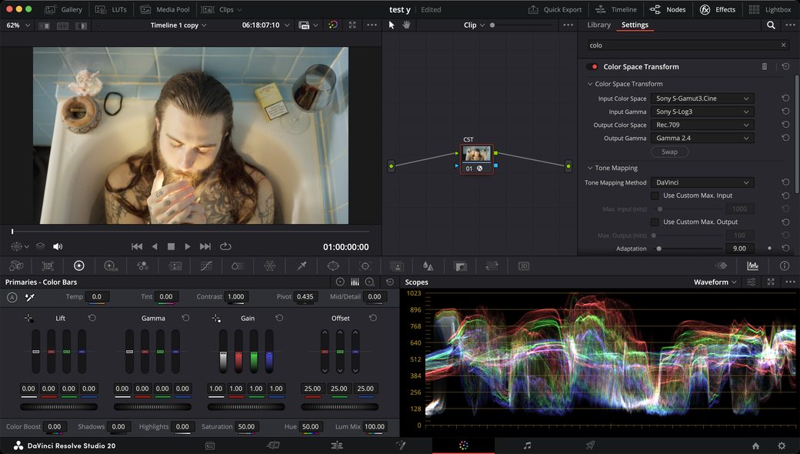
Task: Open the Key palette
Action: (460, 265)
